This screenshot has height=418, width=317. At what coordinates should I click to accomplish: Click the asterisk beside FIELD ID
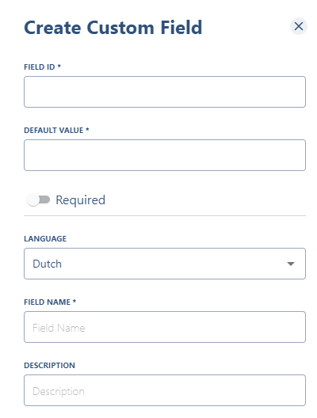[x=59, y=66]
